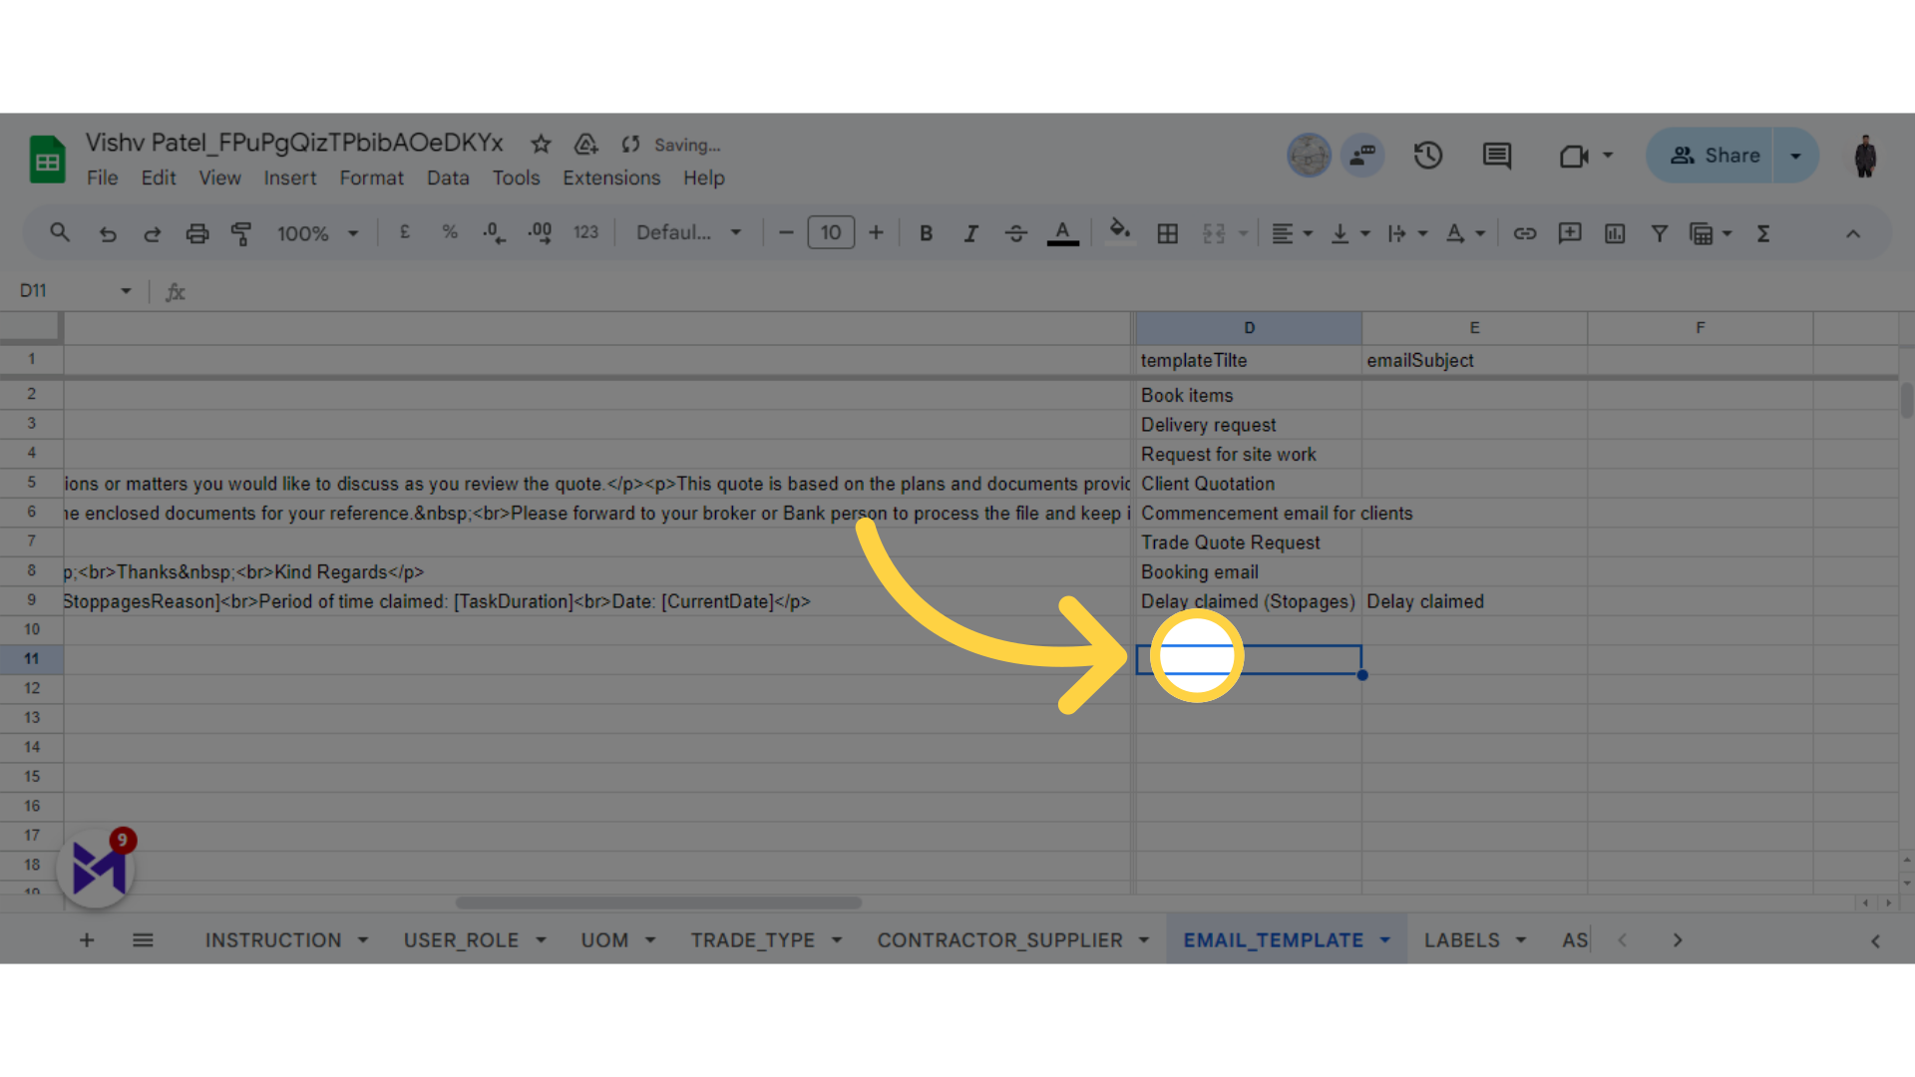Click the bold formatting icon
Viewport: 1915px width, 1077px height.
(925, 234)
